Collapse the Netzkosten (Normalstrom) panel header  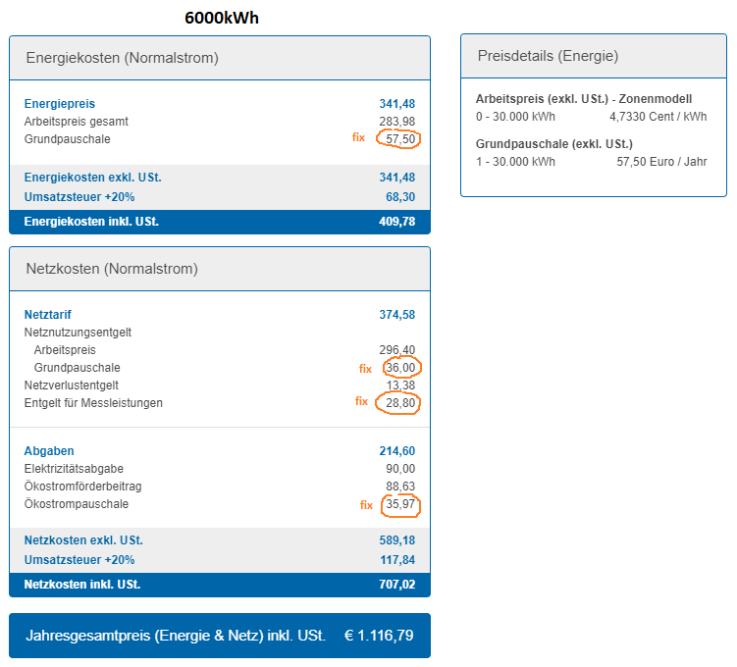coord(112,269)
